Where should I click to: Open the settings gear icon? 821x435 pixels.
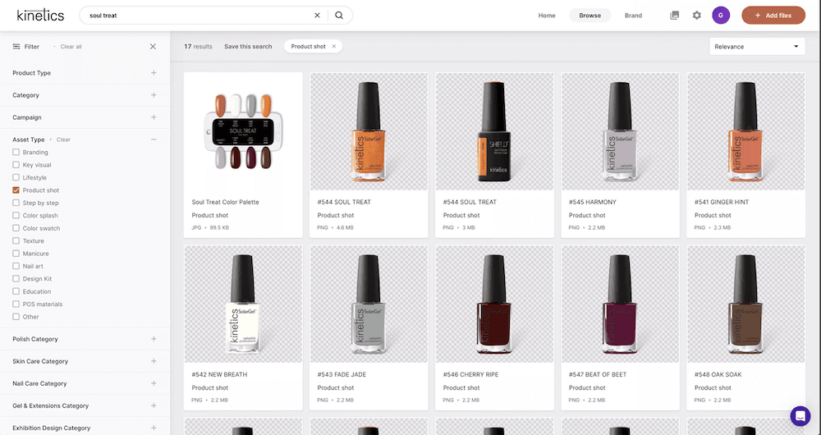[696, 15]
